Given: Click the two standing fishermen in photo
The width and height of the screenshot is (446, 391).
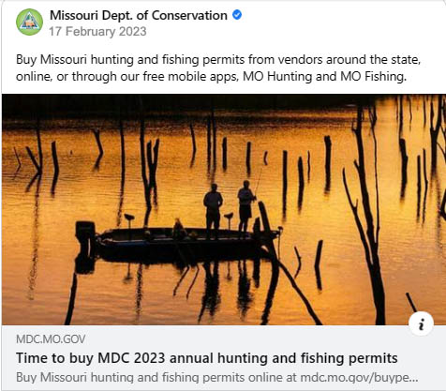Looking at the screenshot, I should pos(230,209).
